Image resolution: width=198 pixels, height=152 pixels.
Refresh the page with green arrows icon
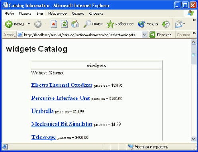(64, 24)
